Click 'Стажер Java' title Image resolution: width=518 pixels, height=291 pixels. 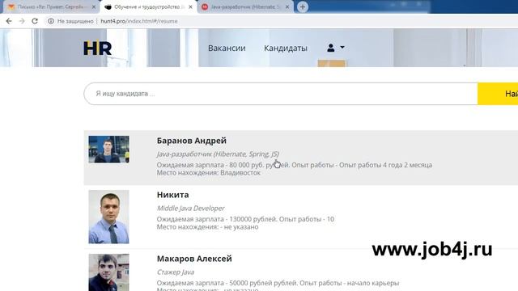click(x=176, y=272)
